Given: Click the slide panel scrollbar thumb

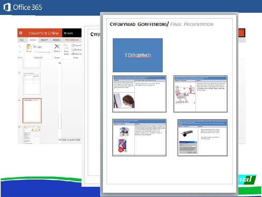Looking at the screenshot, I should (x=60, y=121).
